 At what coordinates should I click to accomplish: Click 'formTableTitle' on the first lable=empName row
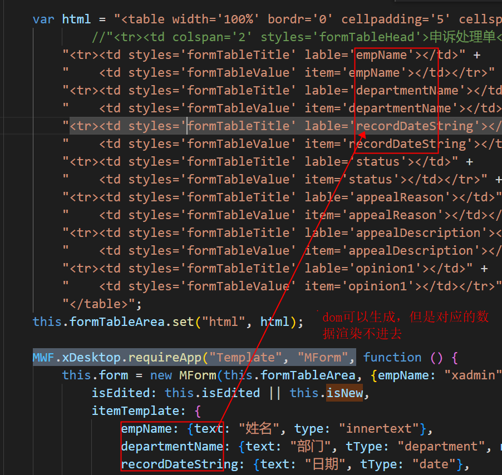pos(238,55)
